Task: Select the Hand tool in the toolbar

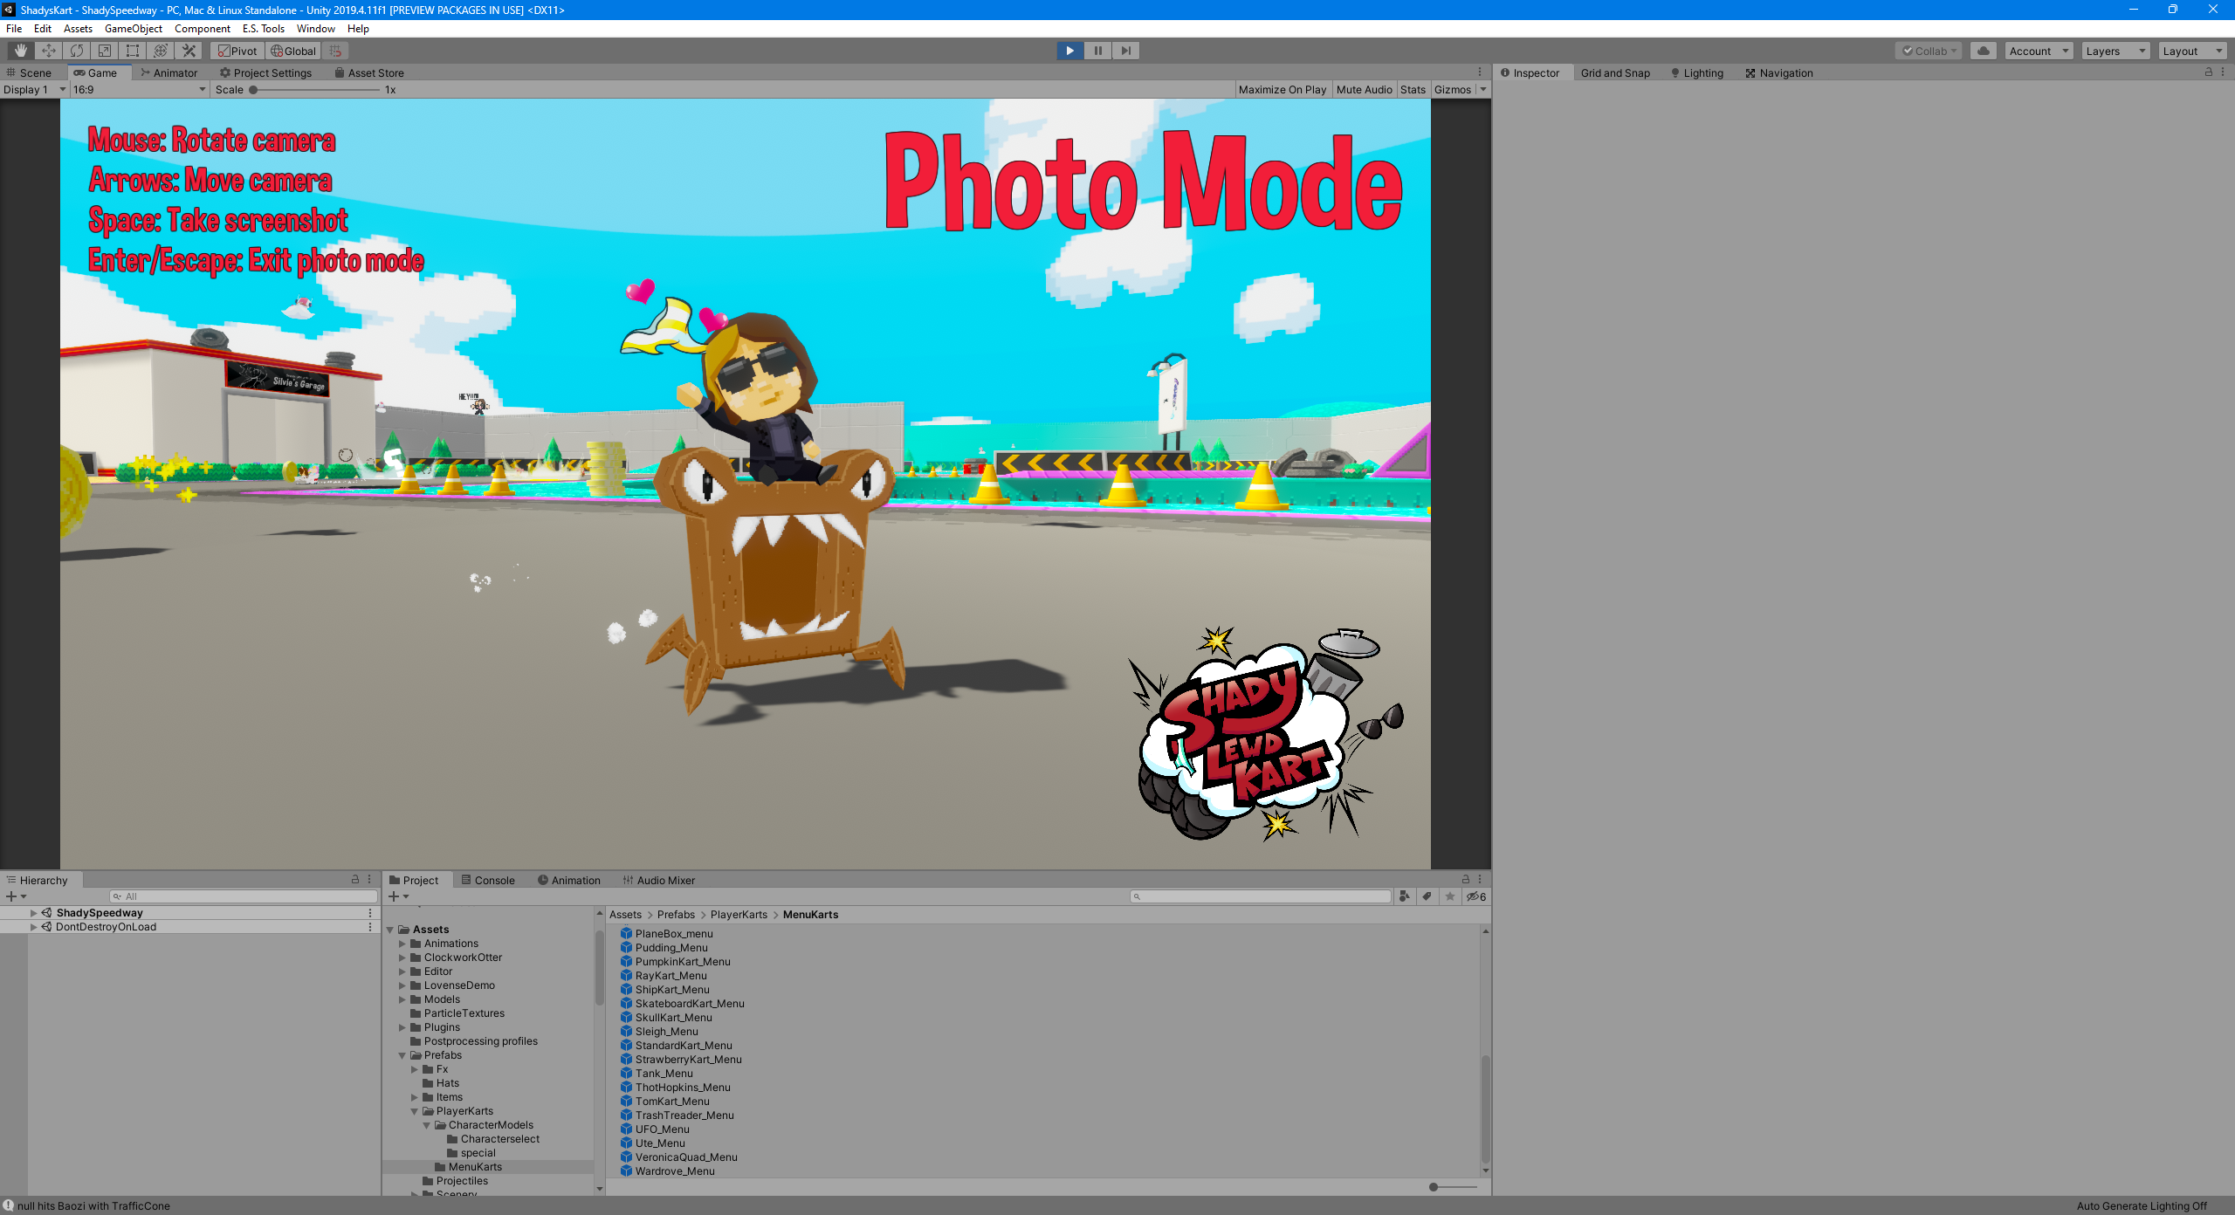Action: pos(21,51)
